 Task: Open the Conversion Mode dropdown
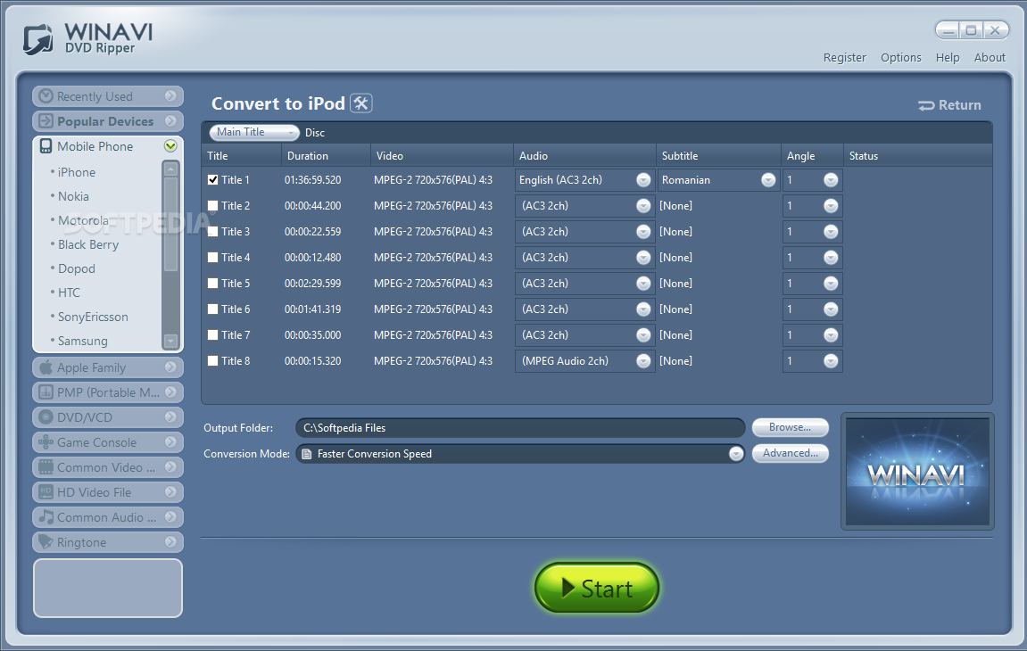tap(736, 454)
